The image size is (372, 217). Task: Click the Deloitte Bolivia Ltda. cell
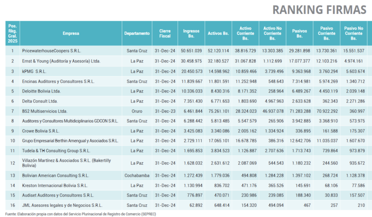click(41, 91)
